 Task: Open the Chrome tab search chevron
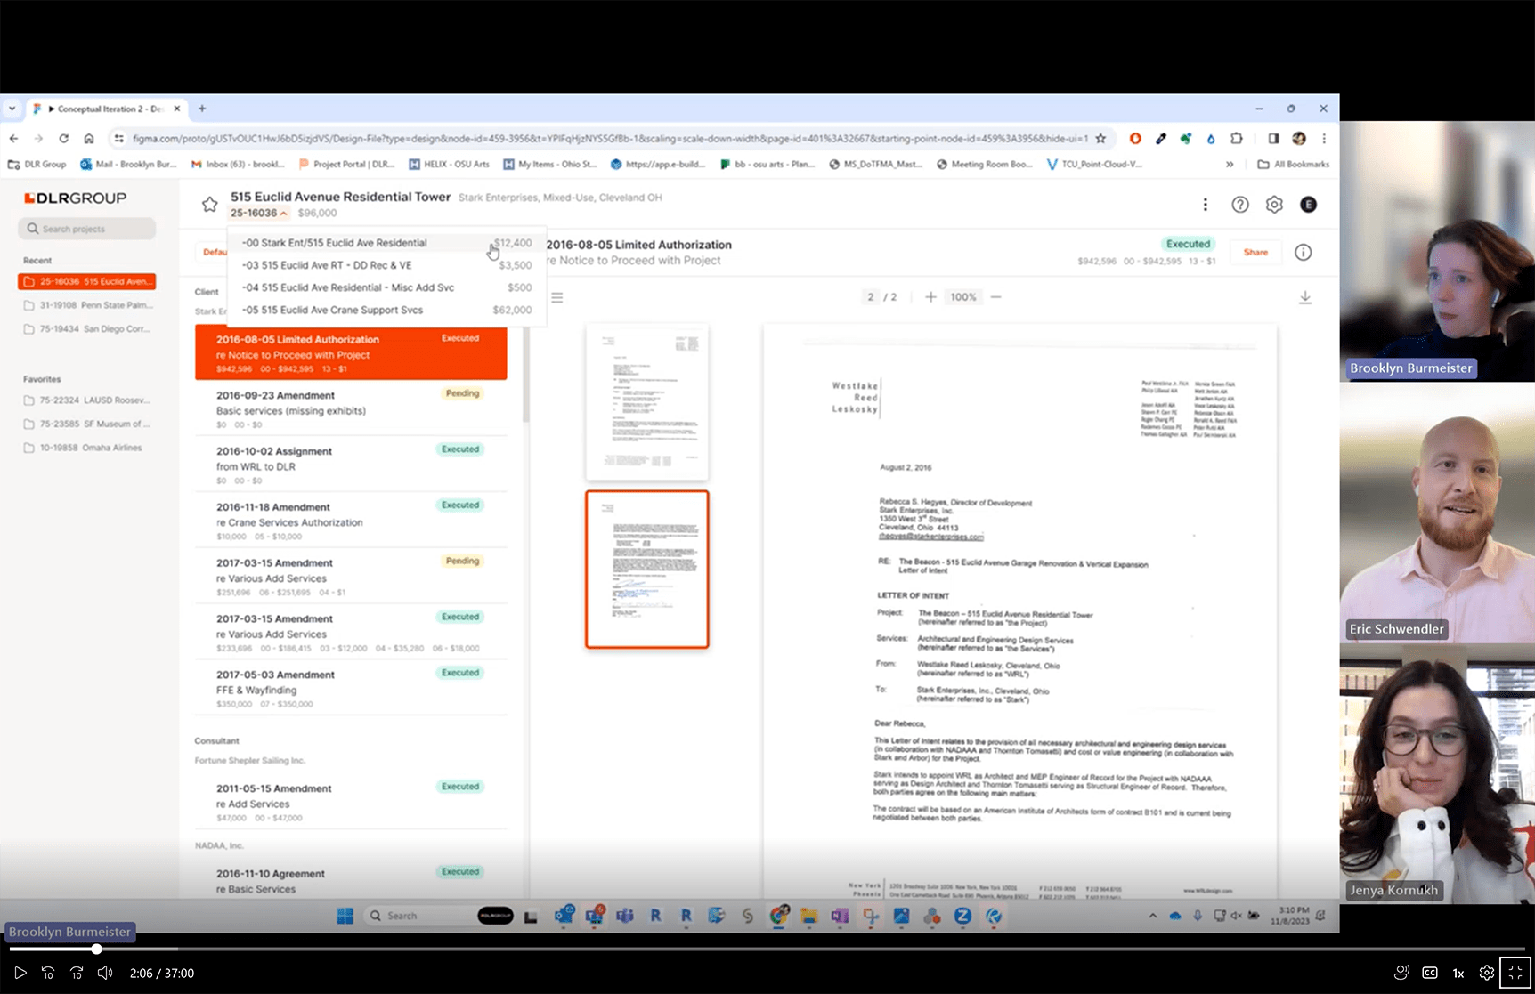pos(12,109)
